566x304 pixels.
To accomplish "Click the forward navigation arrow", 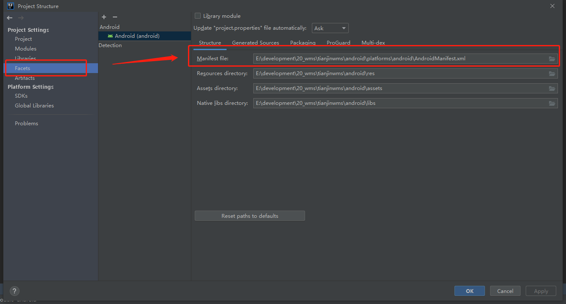I will coord(21,18).
